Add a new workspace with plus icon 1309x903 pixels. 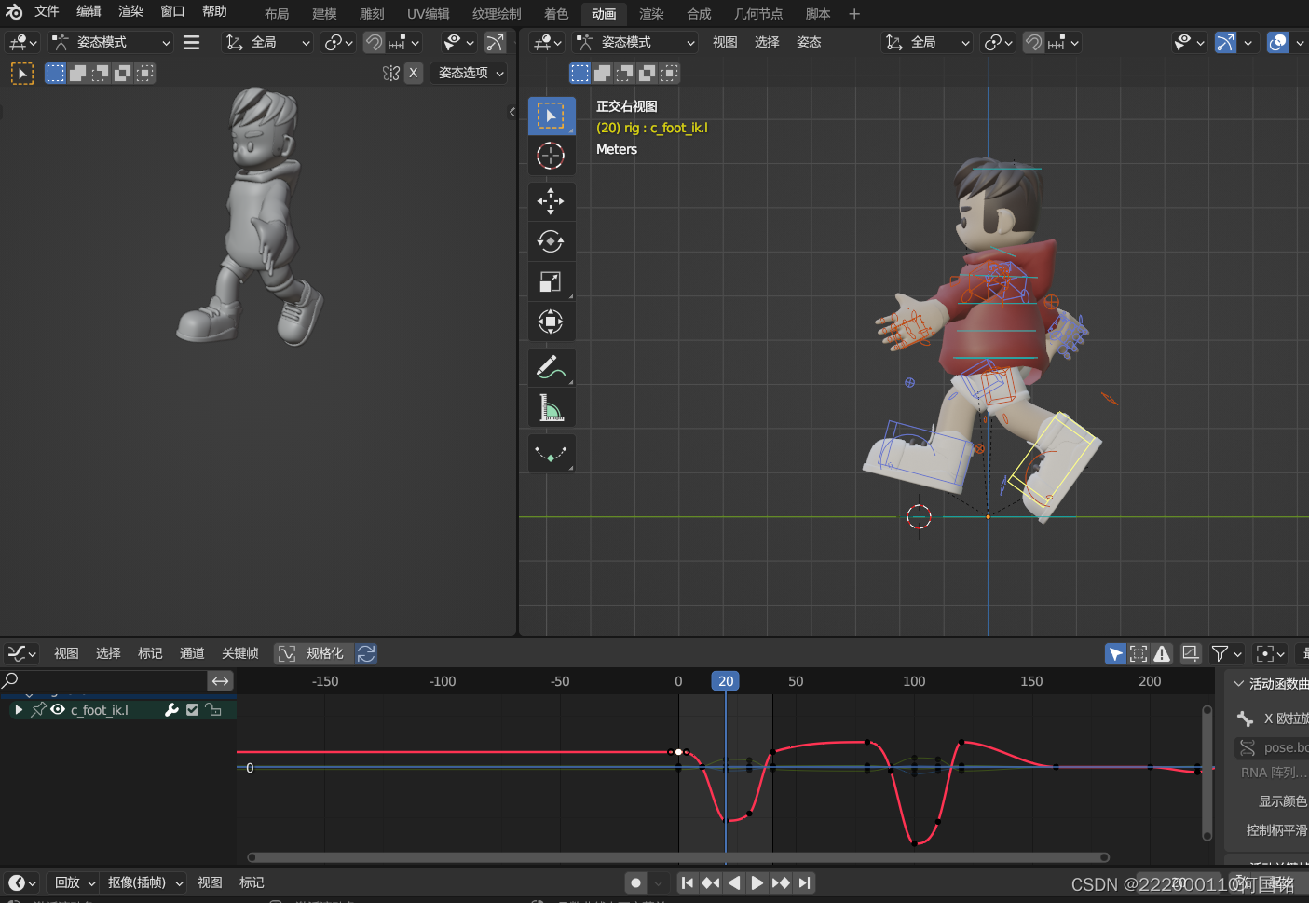coord(854,13)
